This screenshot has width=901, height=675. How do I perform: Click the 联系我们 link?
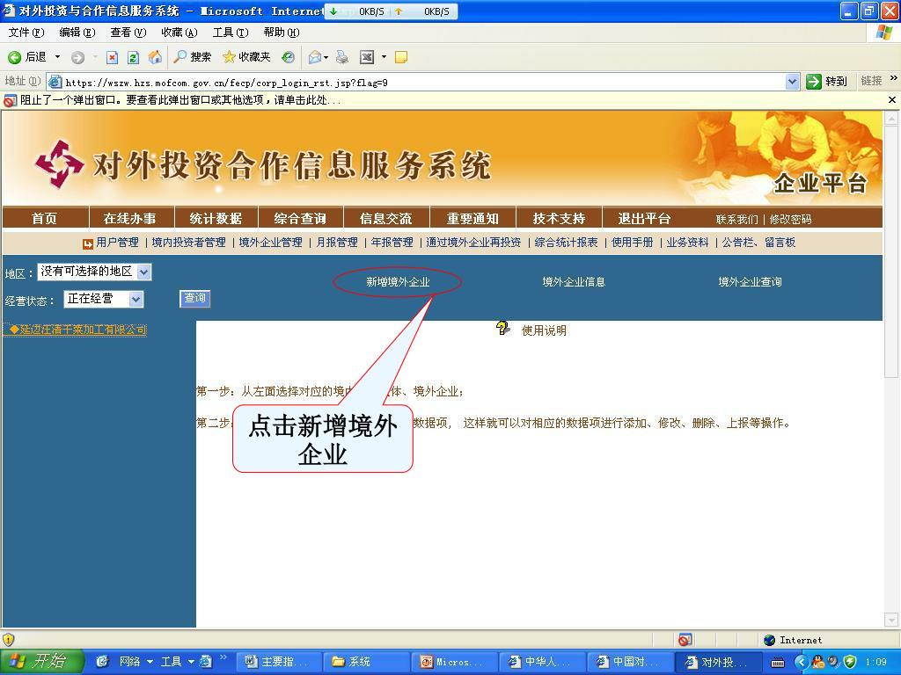tap(736, 219)
